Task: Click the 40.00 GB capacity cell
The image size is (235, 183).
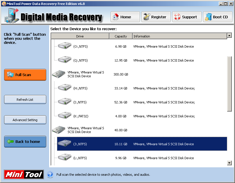Action: click(x=121, y=130)
